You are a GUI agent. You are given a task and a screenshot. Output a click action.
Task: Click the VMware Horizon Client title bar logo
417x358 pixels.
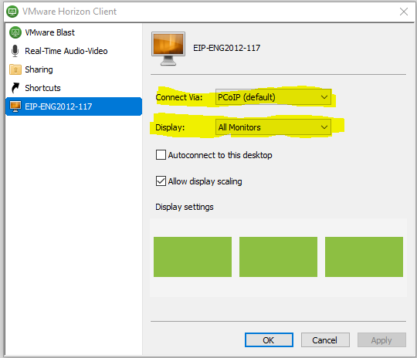tap(12, 12)
